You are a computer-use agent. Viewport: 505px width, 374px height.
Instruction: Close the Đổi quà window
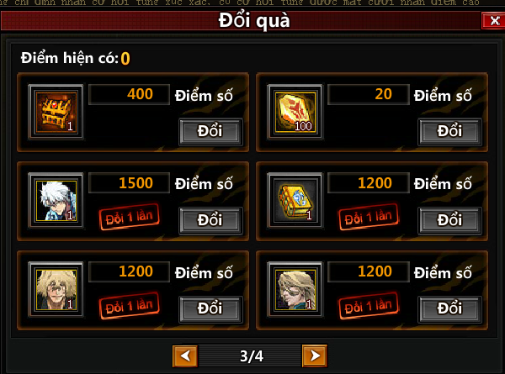click(492, 21)
